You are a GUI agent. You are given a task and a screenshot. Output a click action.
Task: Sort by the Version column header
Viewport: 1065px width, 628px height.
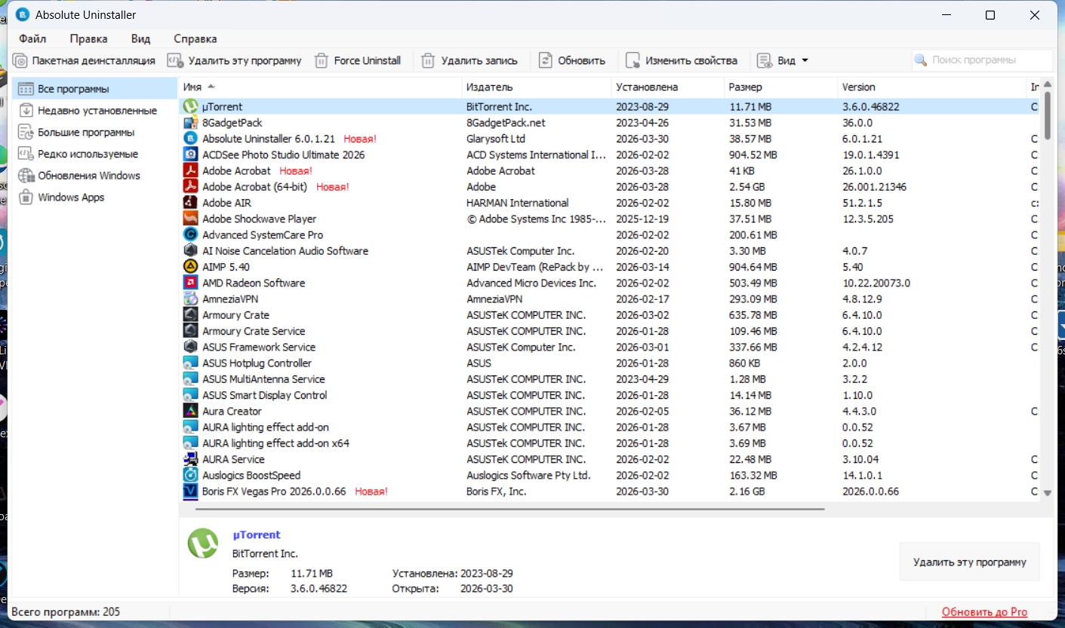pyautogui.click(x=932, y=87)
